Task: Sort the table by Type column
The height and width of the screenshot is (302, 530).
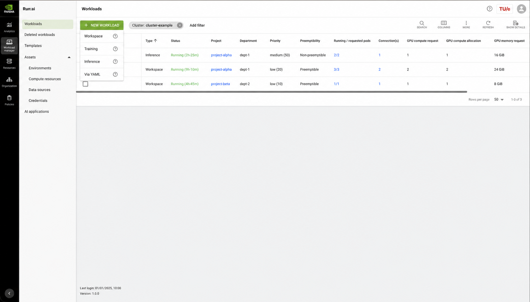Action: [151, 41]
